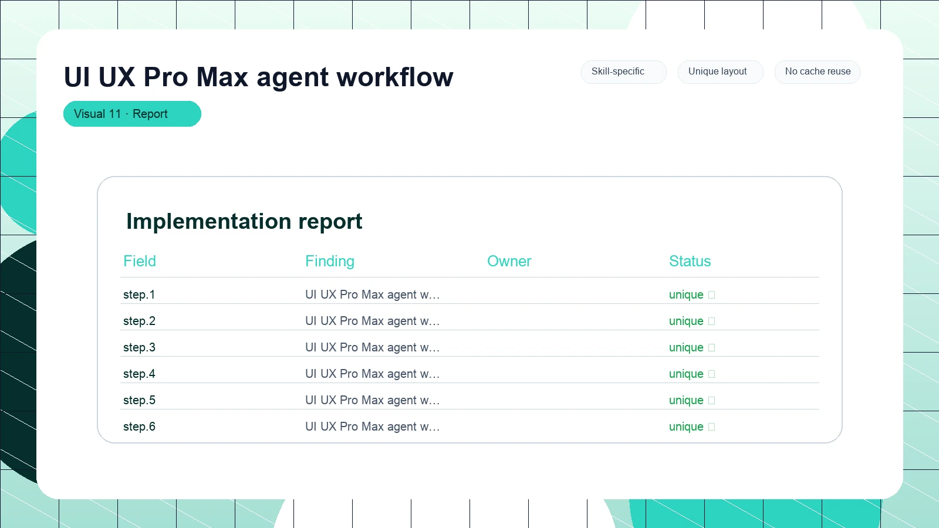Click the Finding column header

330,261
